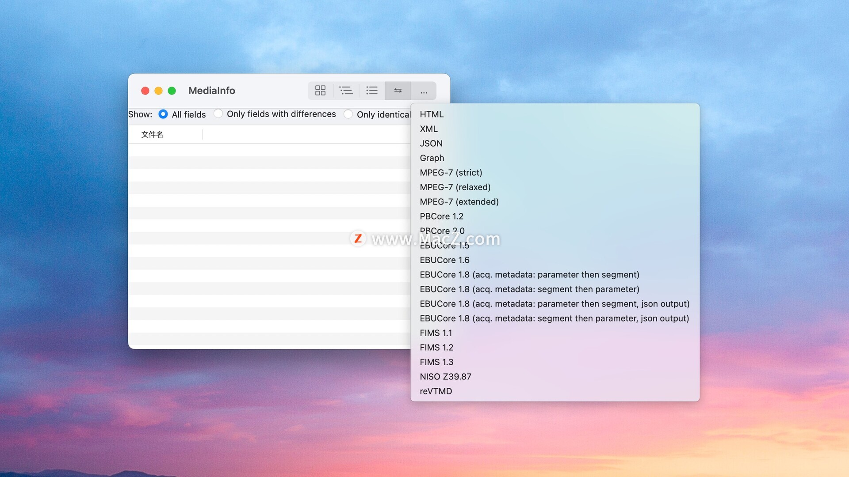
Task: Pick EBUCore 1.8 parameter then segment, json output
Action: (555, 304)
